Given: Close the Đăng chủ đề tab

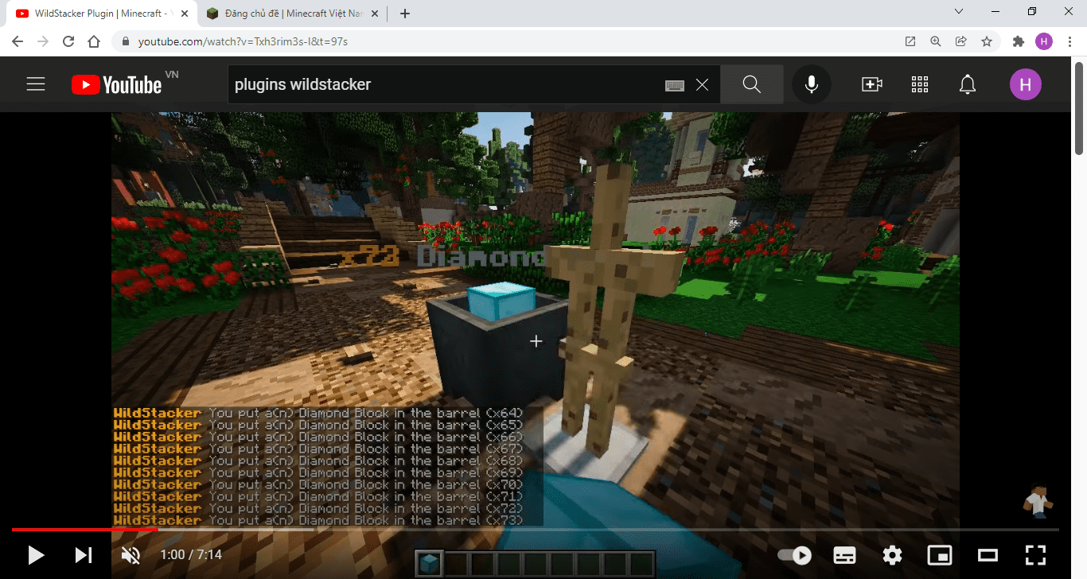Looking at the screenshot, I should click(375, 14).
